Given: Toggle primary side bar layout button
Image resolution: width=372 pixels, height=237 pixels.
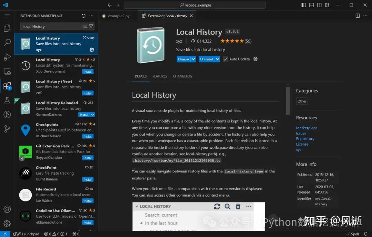Looking at the screenshot, I should pyautogui.click(x=304, y=5).
